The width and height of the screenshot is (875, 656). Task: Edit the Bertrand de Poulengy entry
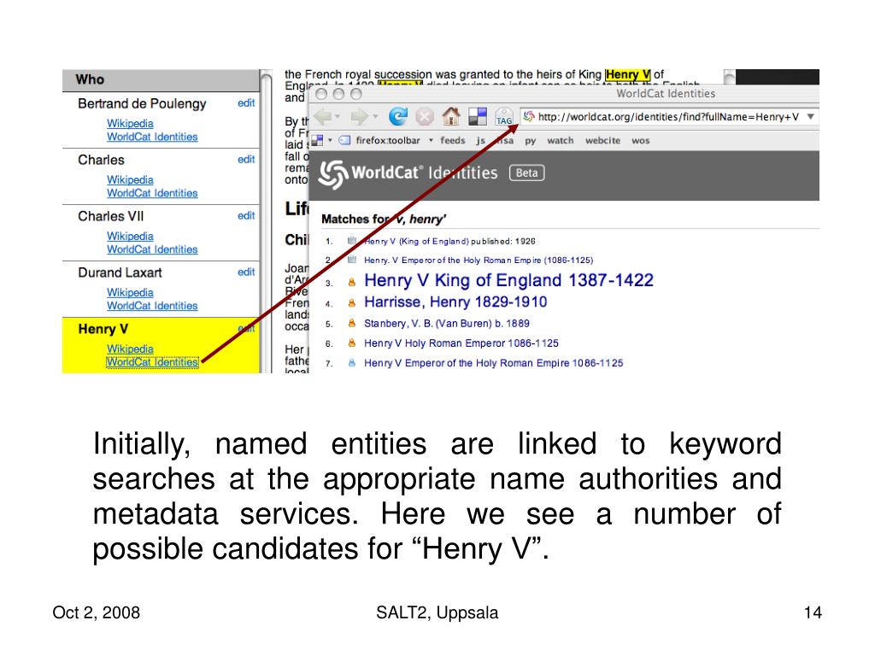(246, 102)
